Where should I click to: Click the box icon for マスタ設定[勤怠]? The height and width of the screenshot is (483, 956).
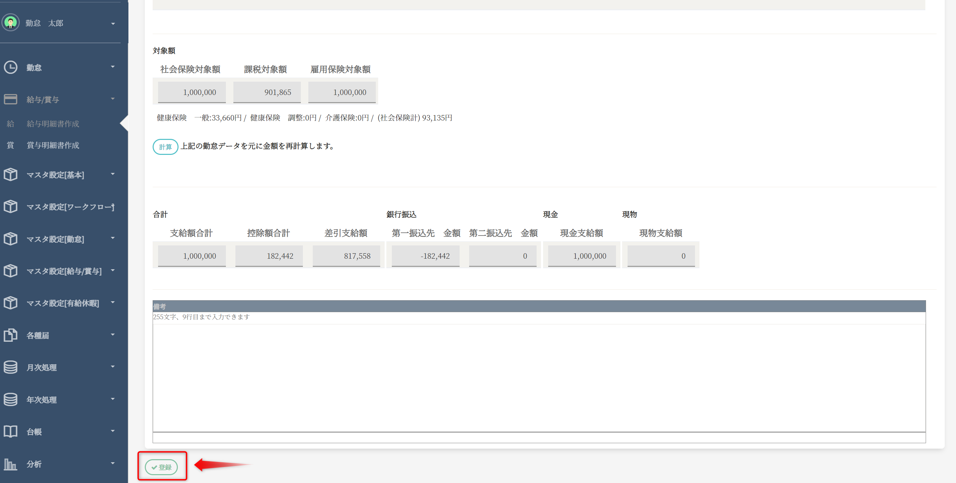pos(10,239)
